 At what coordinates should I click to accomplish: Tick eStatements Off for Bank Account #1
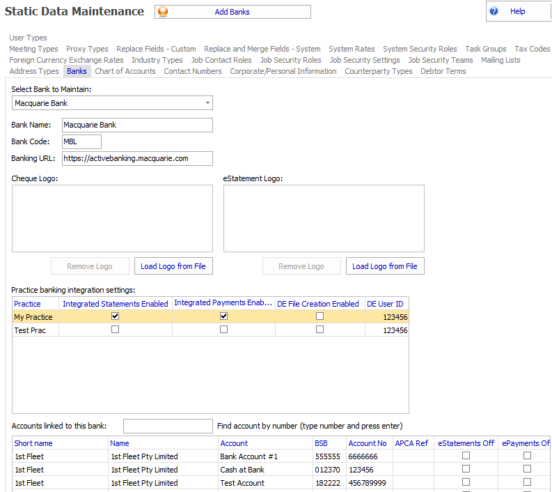tap(466, 456)
